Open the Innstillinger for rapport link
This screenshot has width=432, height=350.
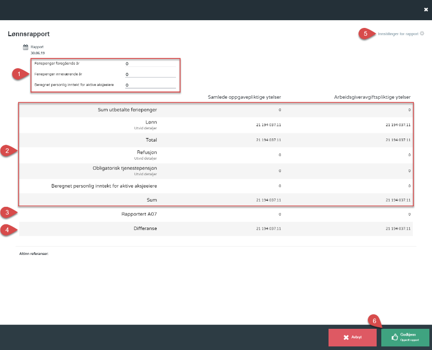tap(398, 34)
